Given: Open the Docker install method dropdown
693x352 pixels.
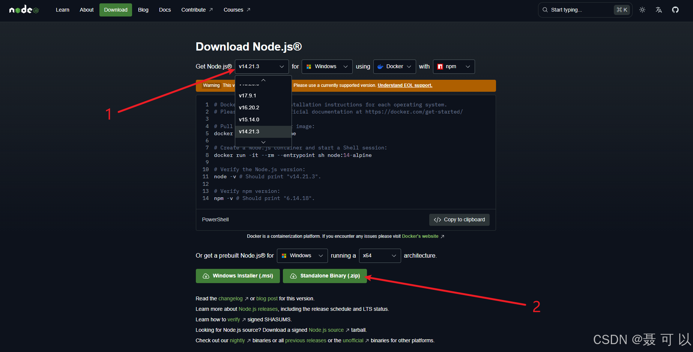Looking at the screenshot, I should click(394, 67).
